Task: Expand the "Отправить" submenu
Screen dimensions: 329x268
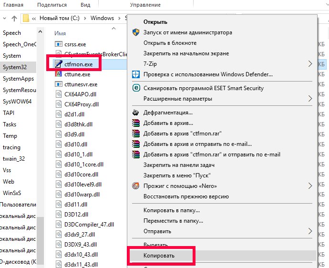Action: tap(310, 231)
